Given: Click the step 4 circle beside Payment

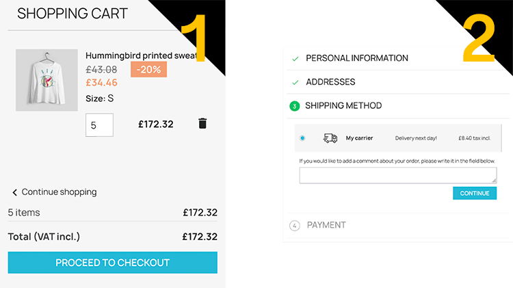Looking at the screenshot, I should point(295,225).
